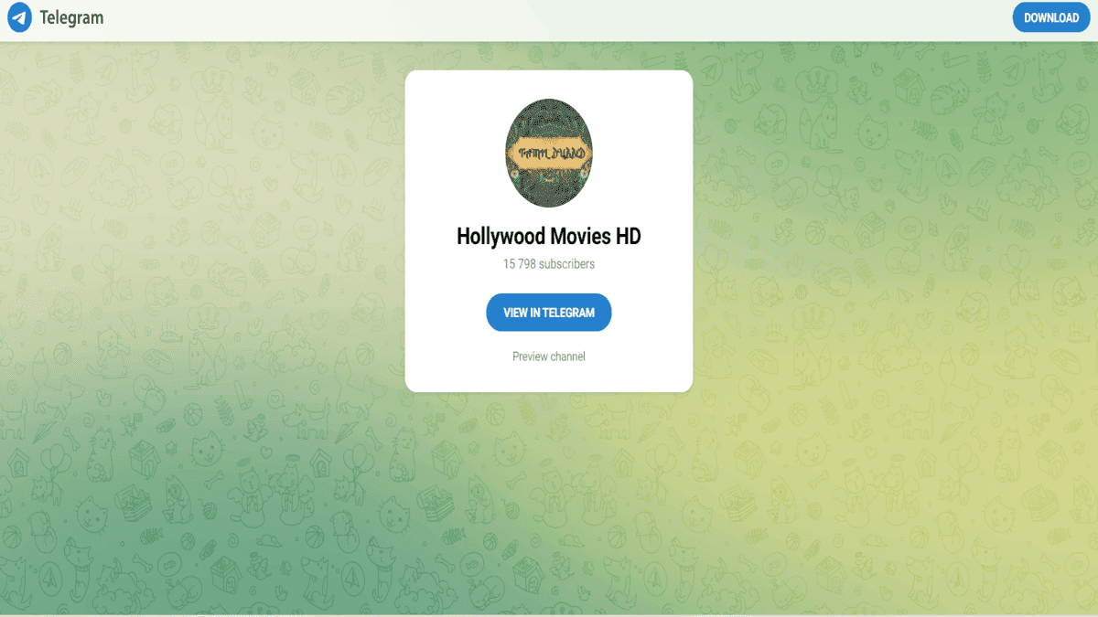Open the Preview channel link
Viewport: 1098px width, 617px height.
click(x=549, y=356)
